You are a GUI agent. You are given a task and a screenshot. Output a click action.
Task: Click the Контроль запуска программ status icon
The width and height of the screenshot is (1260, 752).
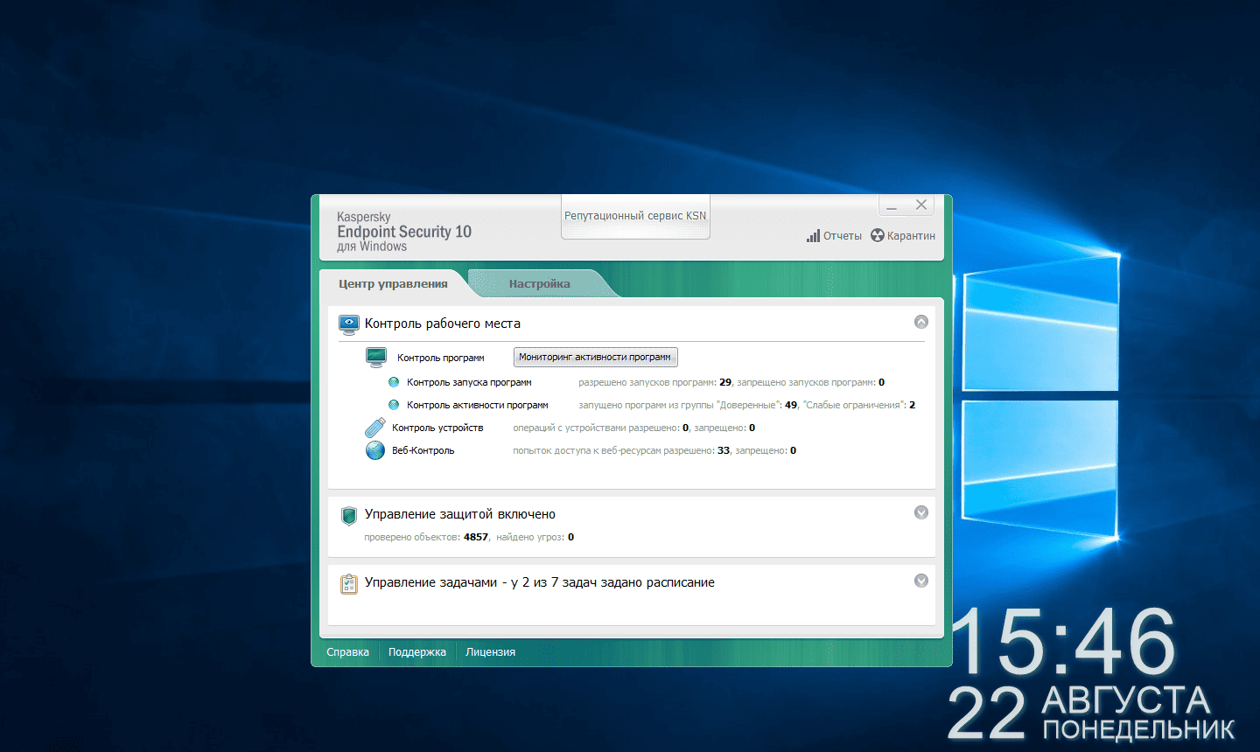pos(394,382)
